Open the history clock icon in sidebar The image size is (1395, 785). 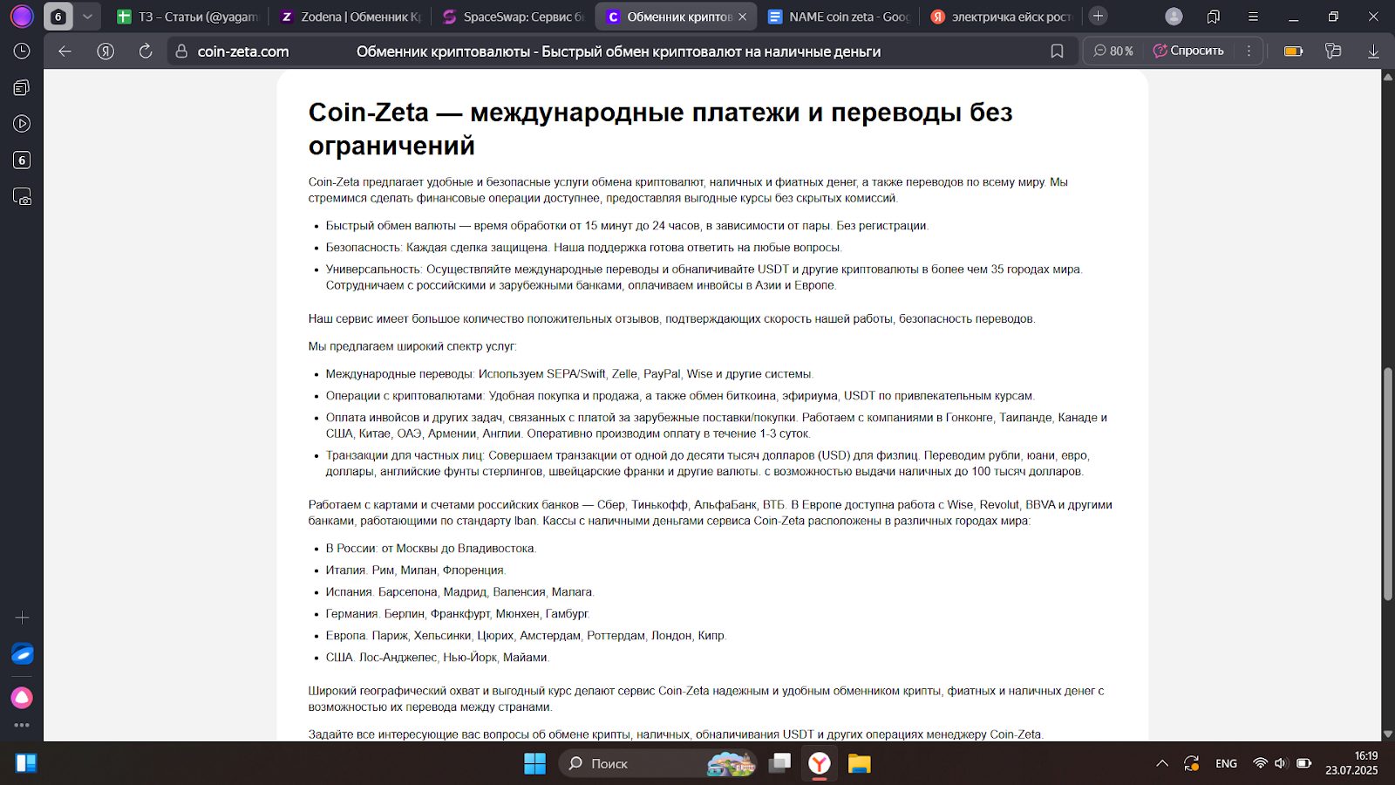click(22, 51)
